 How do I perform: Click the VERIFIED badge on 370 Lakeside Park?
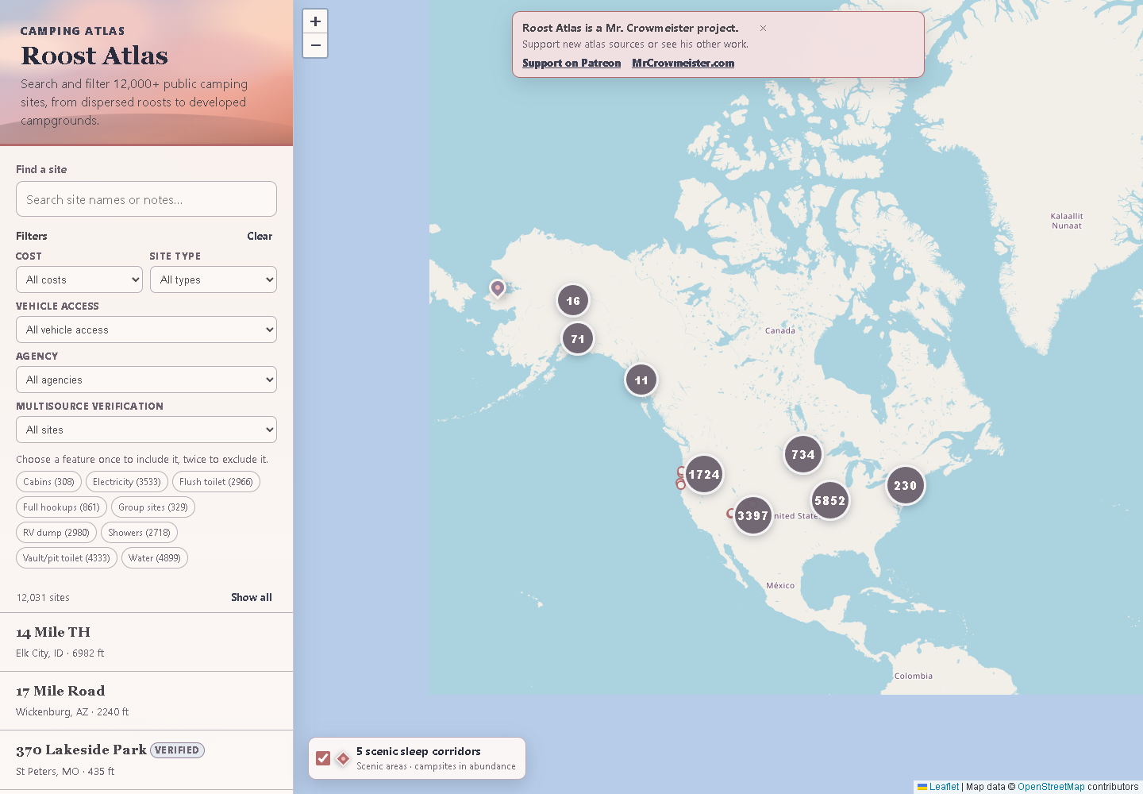pos(177,750)
